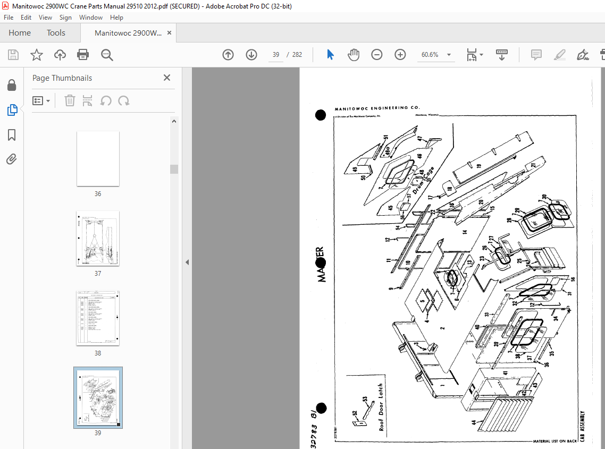This screenshot has height=449, width=605.
Task: Open the Attachments paperclip panel
Action: click(x=12, y=159)
